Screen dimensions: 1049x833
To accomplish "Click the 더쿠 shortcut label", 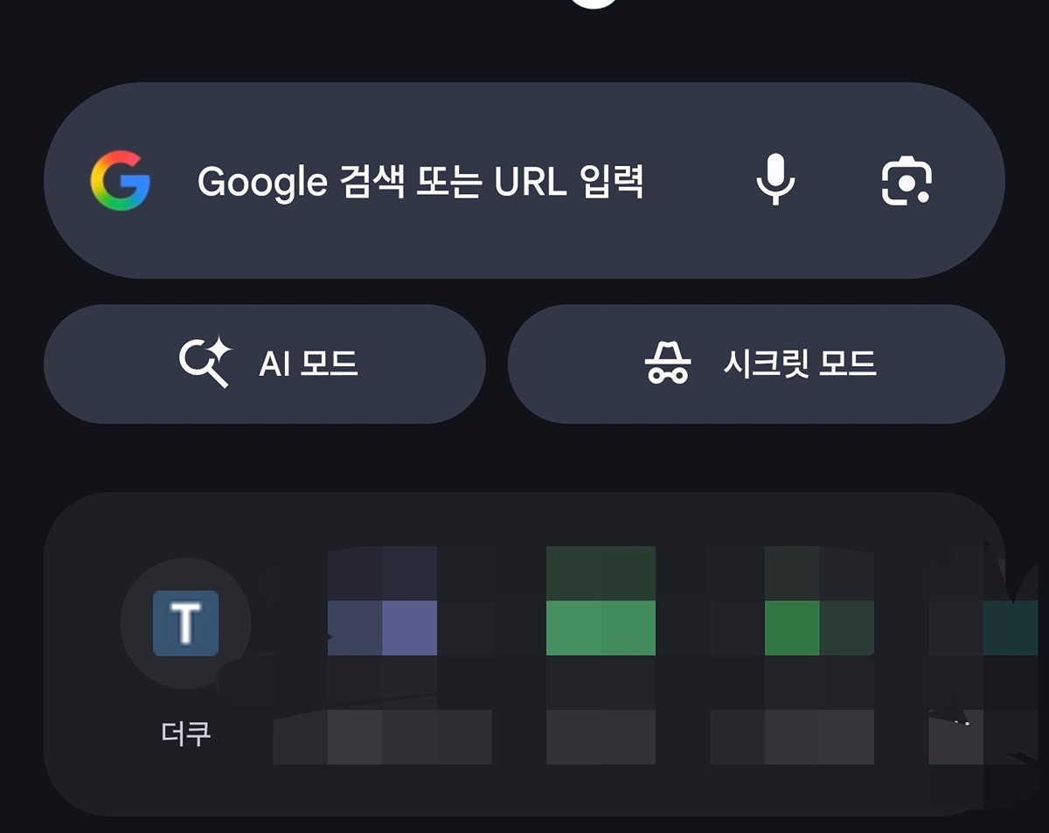I will (x=185, y=732).
